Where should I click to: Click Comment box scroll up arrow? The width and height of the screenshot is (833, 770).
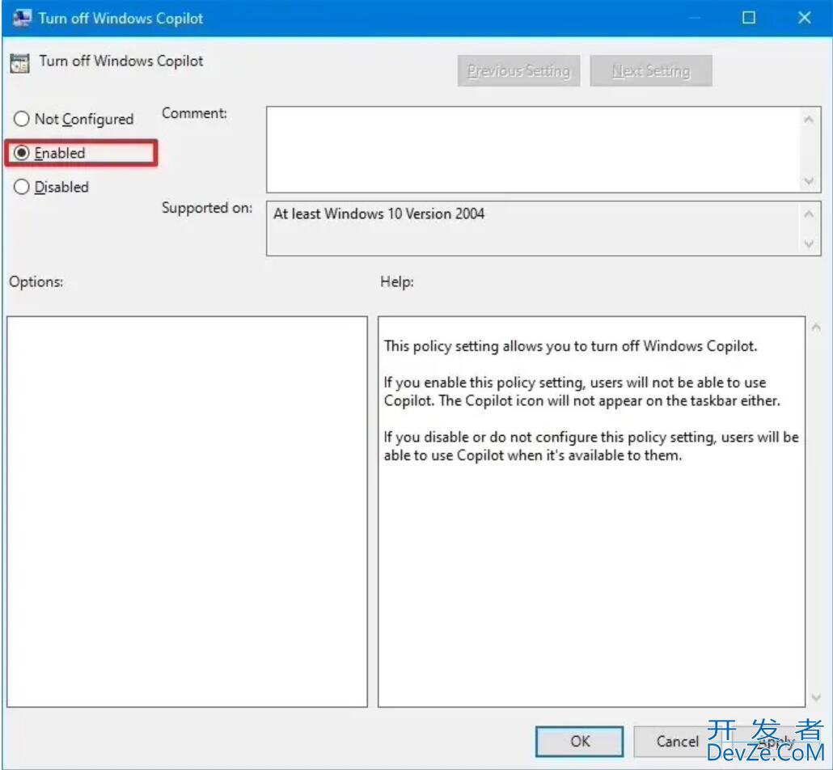point(809,120)
